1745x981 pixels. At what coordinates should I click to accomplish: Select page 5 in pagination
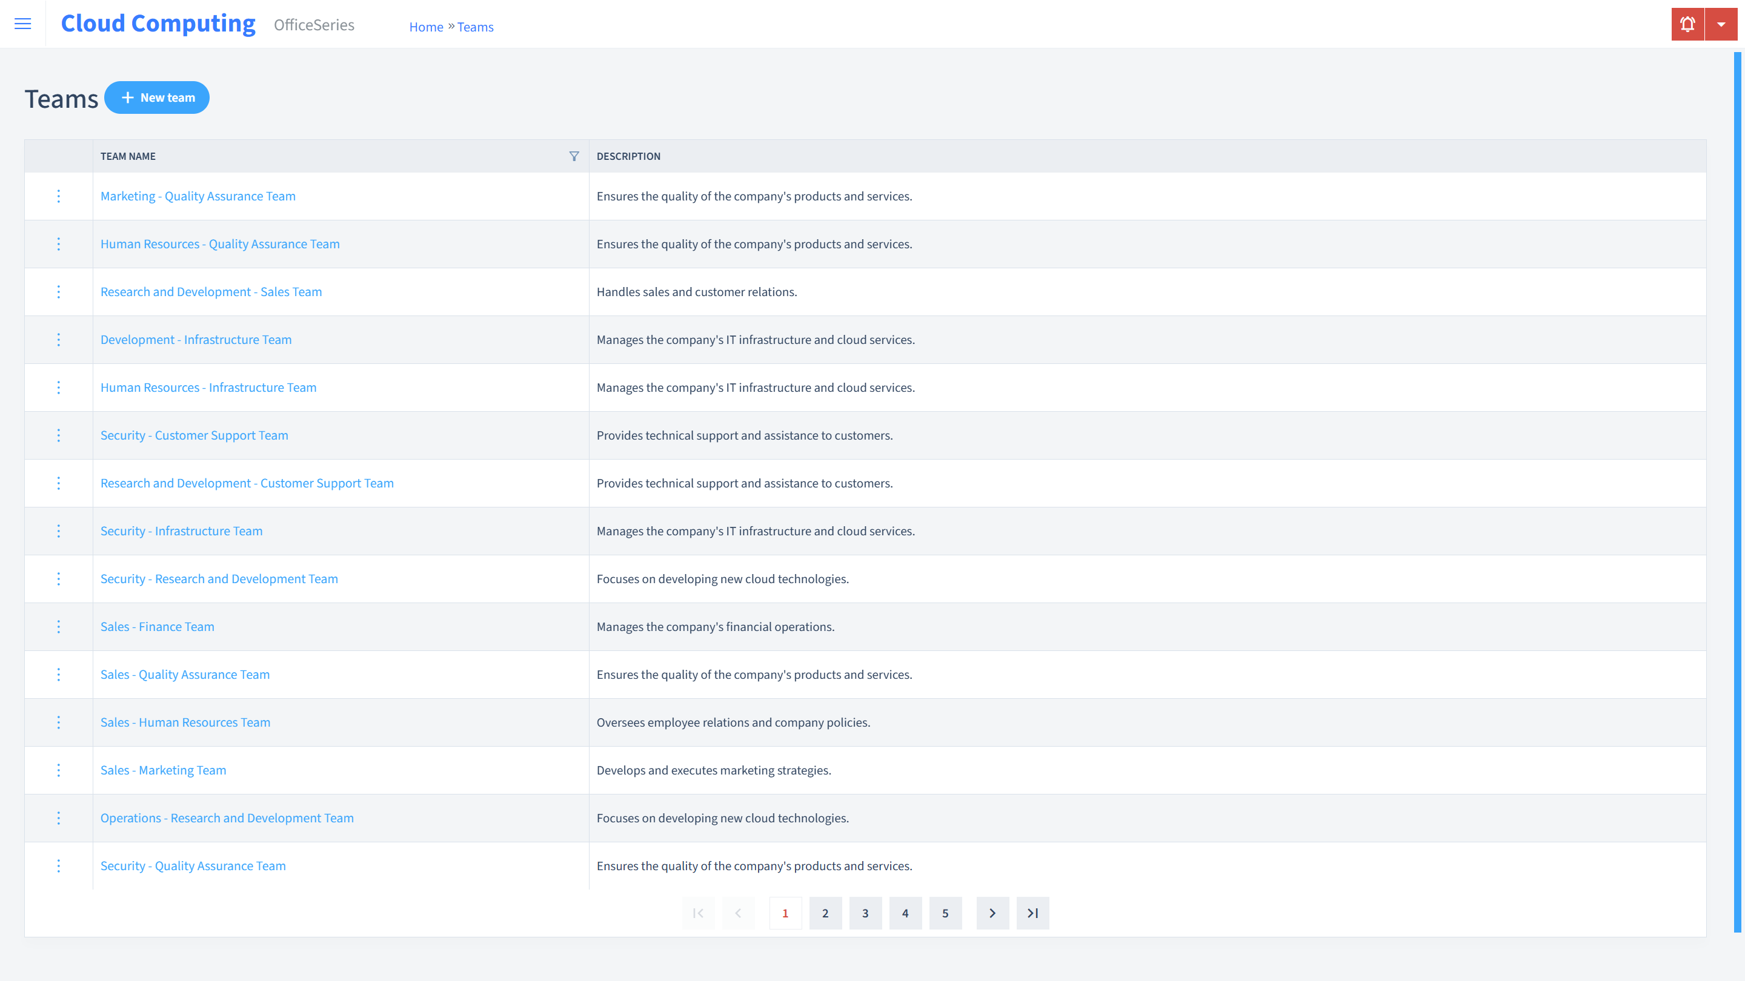tap(946, 913)
